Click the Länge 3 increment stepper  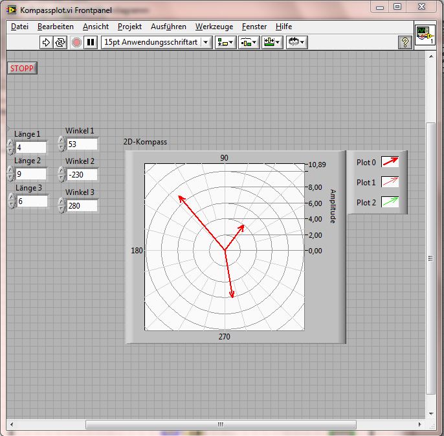coord(12,198)
